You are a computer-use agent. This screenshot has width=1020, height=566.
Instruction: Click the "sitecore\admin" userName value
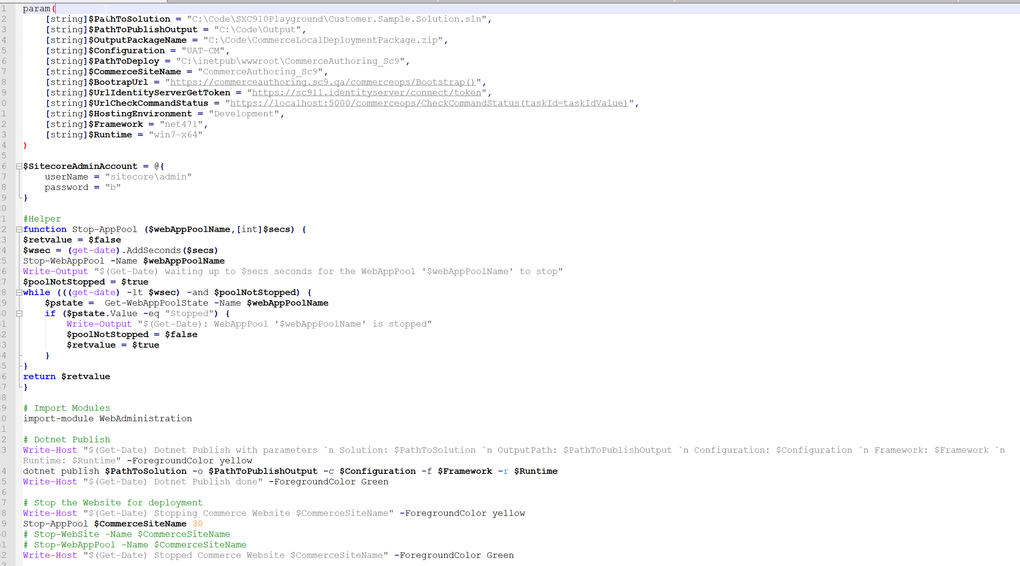[x=148, y=177]
